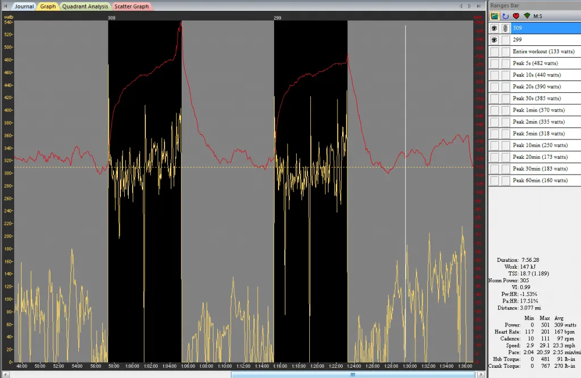Select Peak 30s (385 watts) row

(x=546, y=99)
